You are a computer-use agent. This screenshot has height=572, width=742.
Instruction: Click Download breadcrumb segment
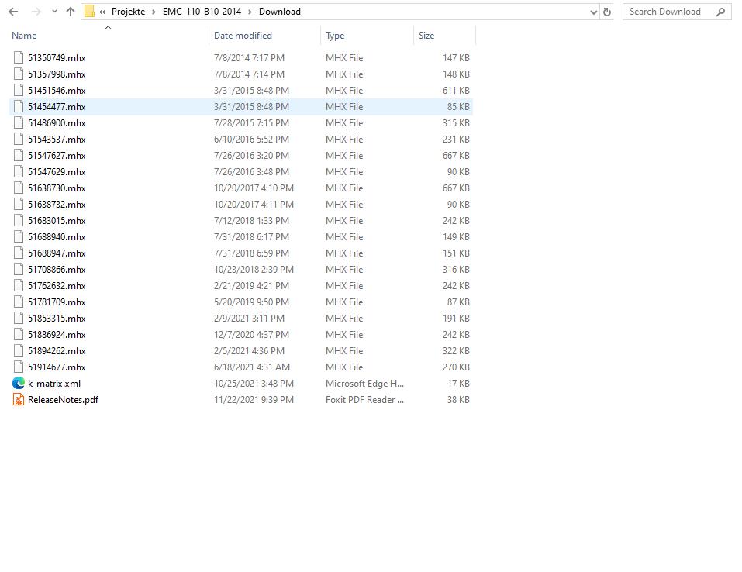pyautogui.click(x=280, y=12)
